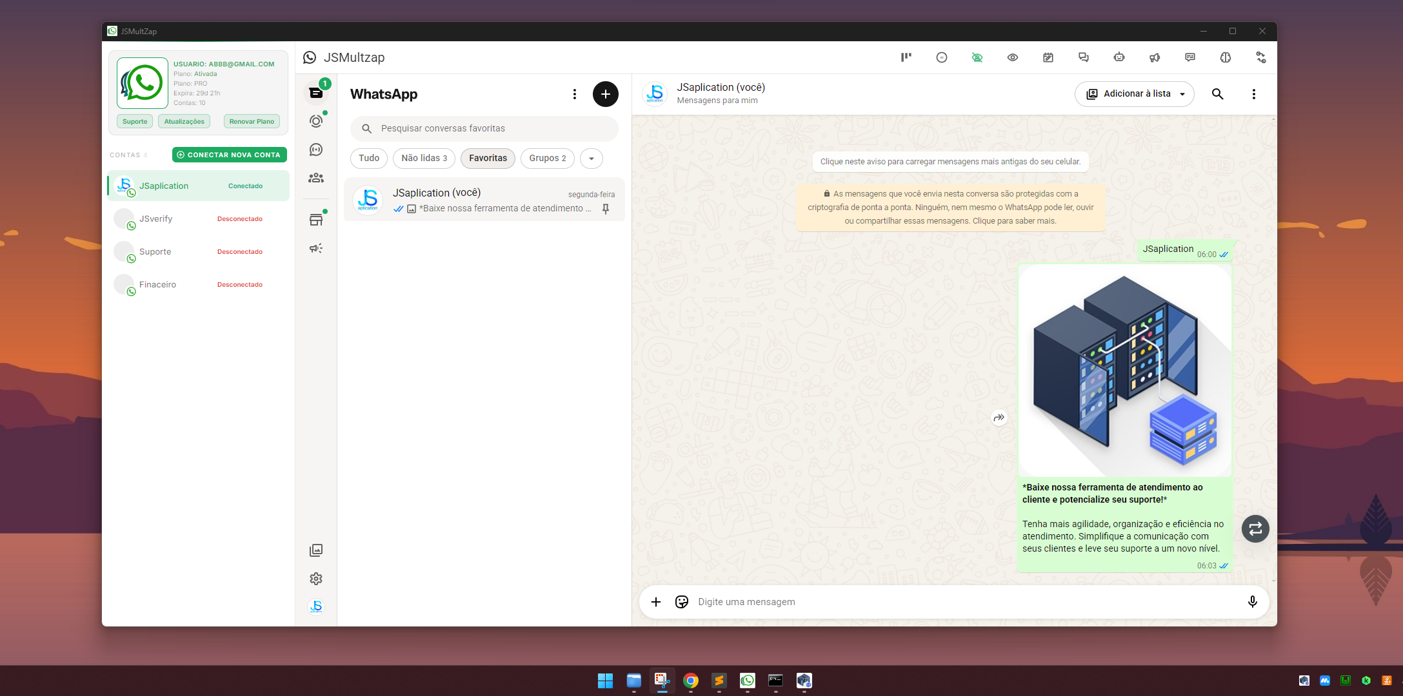1403x696 pixels.
Task: Open the emoji sticker picker icon
Action: 682,602
